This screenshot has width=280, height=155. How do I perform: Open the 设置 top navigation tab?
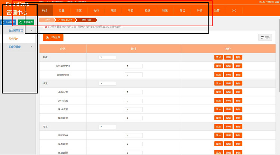point(62,10)
